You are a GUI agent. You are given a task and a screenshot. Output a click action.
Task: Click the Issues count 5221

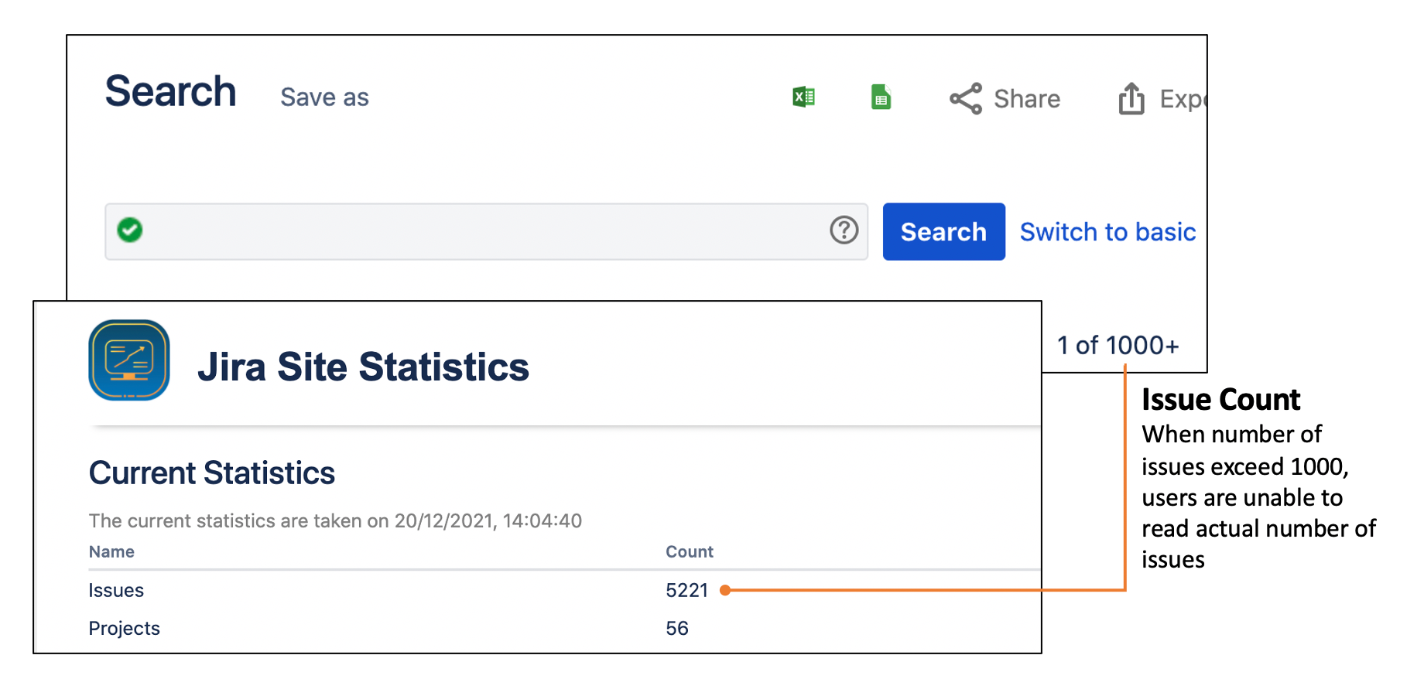point(687,590)
